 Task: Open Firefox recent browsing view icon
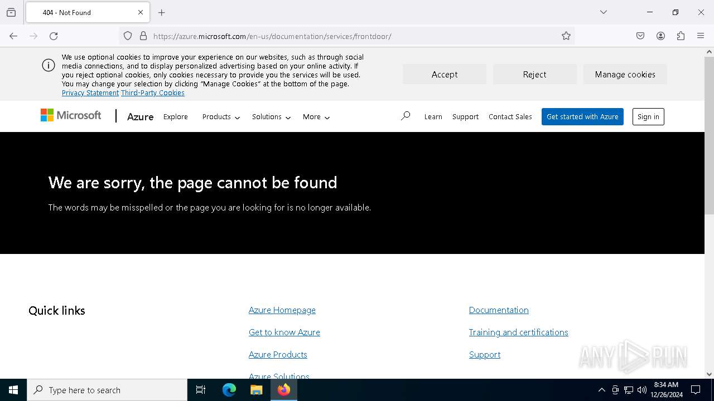pyautogui.click(x=11, y=12)
